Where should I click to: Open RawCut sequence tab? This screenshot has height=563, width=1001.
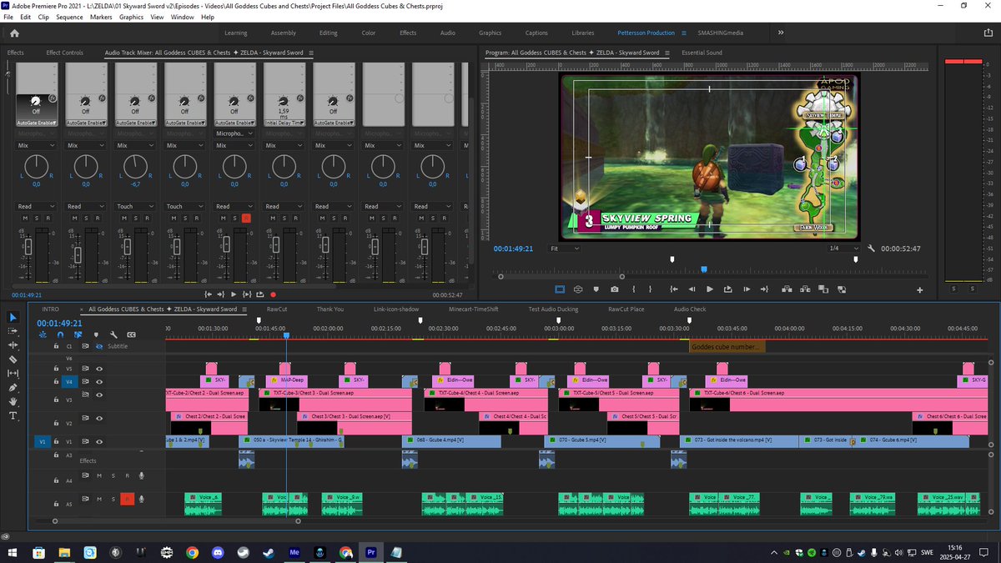pyautogui.click(x=276, y=309)
